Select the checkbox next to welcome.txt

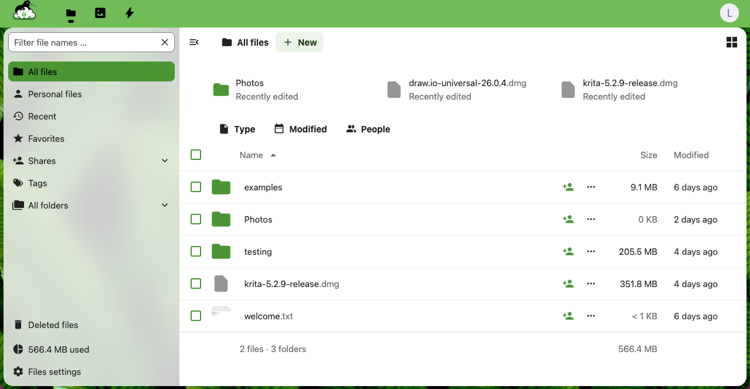pos(196,315)
